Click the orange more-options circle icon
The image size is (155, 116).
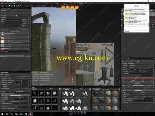click(77, 8)
